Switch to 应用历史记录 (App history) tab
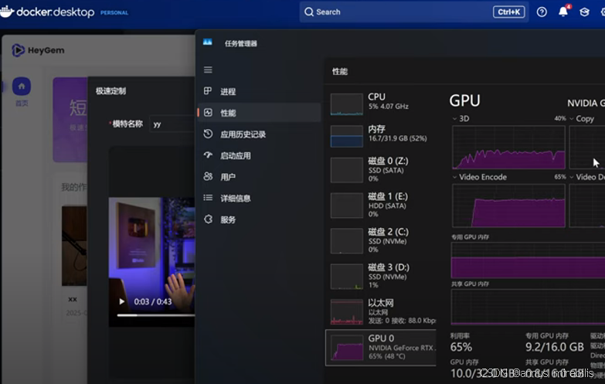 243,134
